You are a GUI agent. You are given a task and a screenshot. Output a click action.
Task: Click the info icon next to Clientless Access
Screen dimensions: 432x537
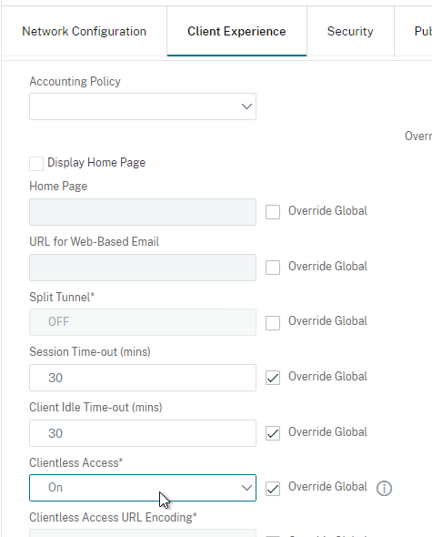click(384, 488)
